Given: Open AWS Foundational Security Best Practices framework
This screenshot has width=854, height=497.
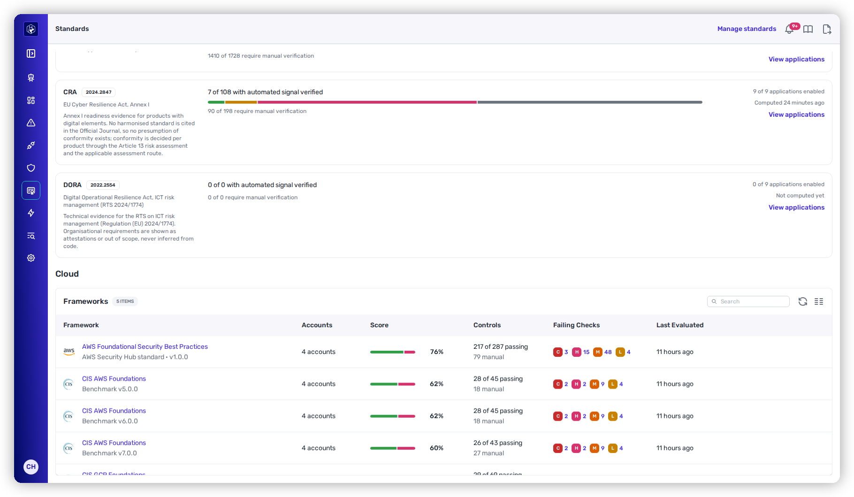Looking at the screenshot, I should coord(145,346).
